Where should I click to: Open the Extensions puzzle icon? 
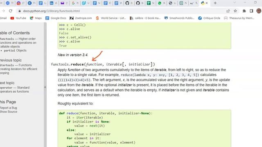click(244, 11)
